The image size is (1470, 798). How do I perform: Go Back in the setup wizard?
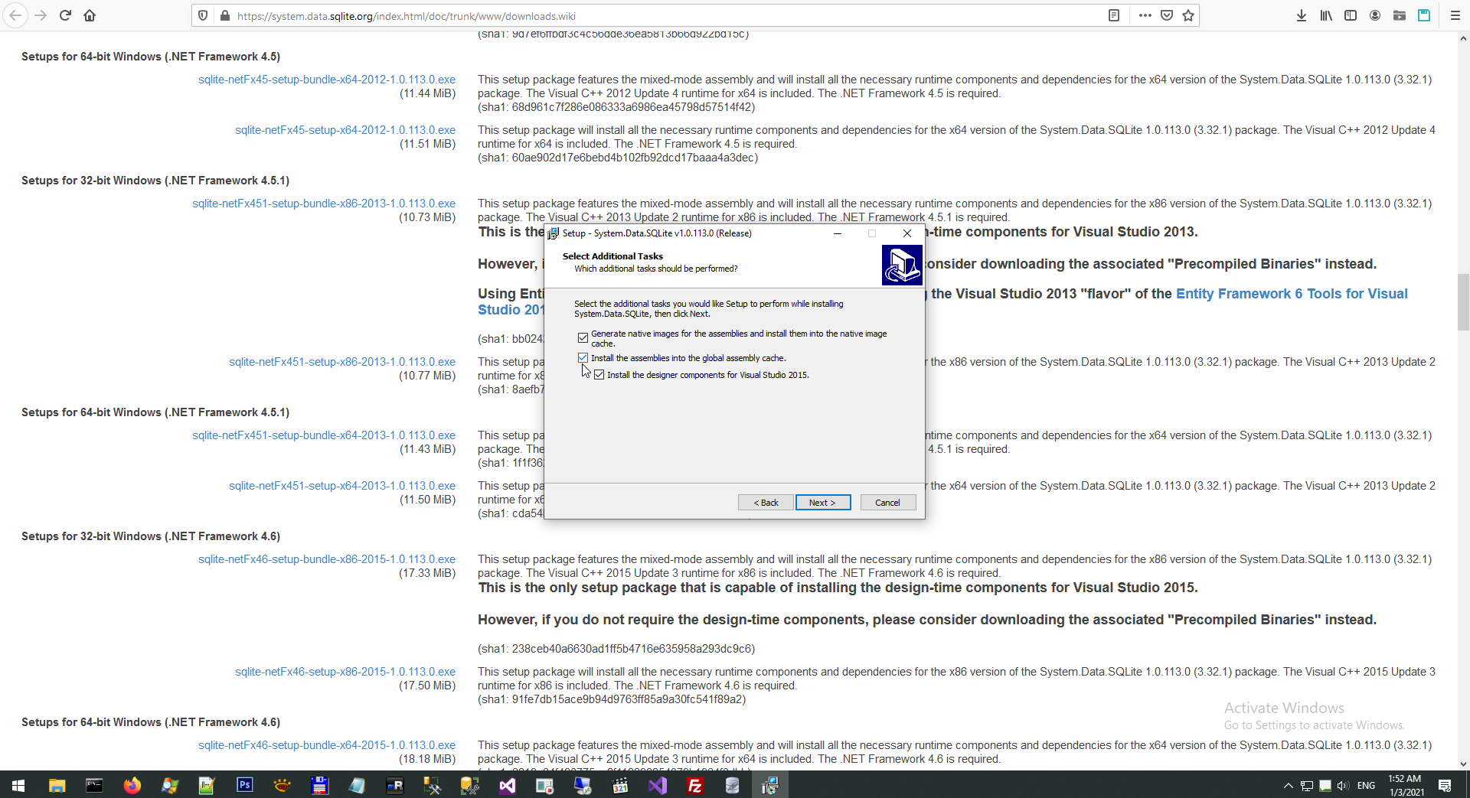(x=766, y=503)
